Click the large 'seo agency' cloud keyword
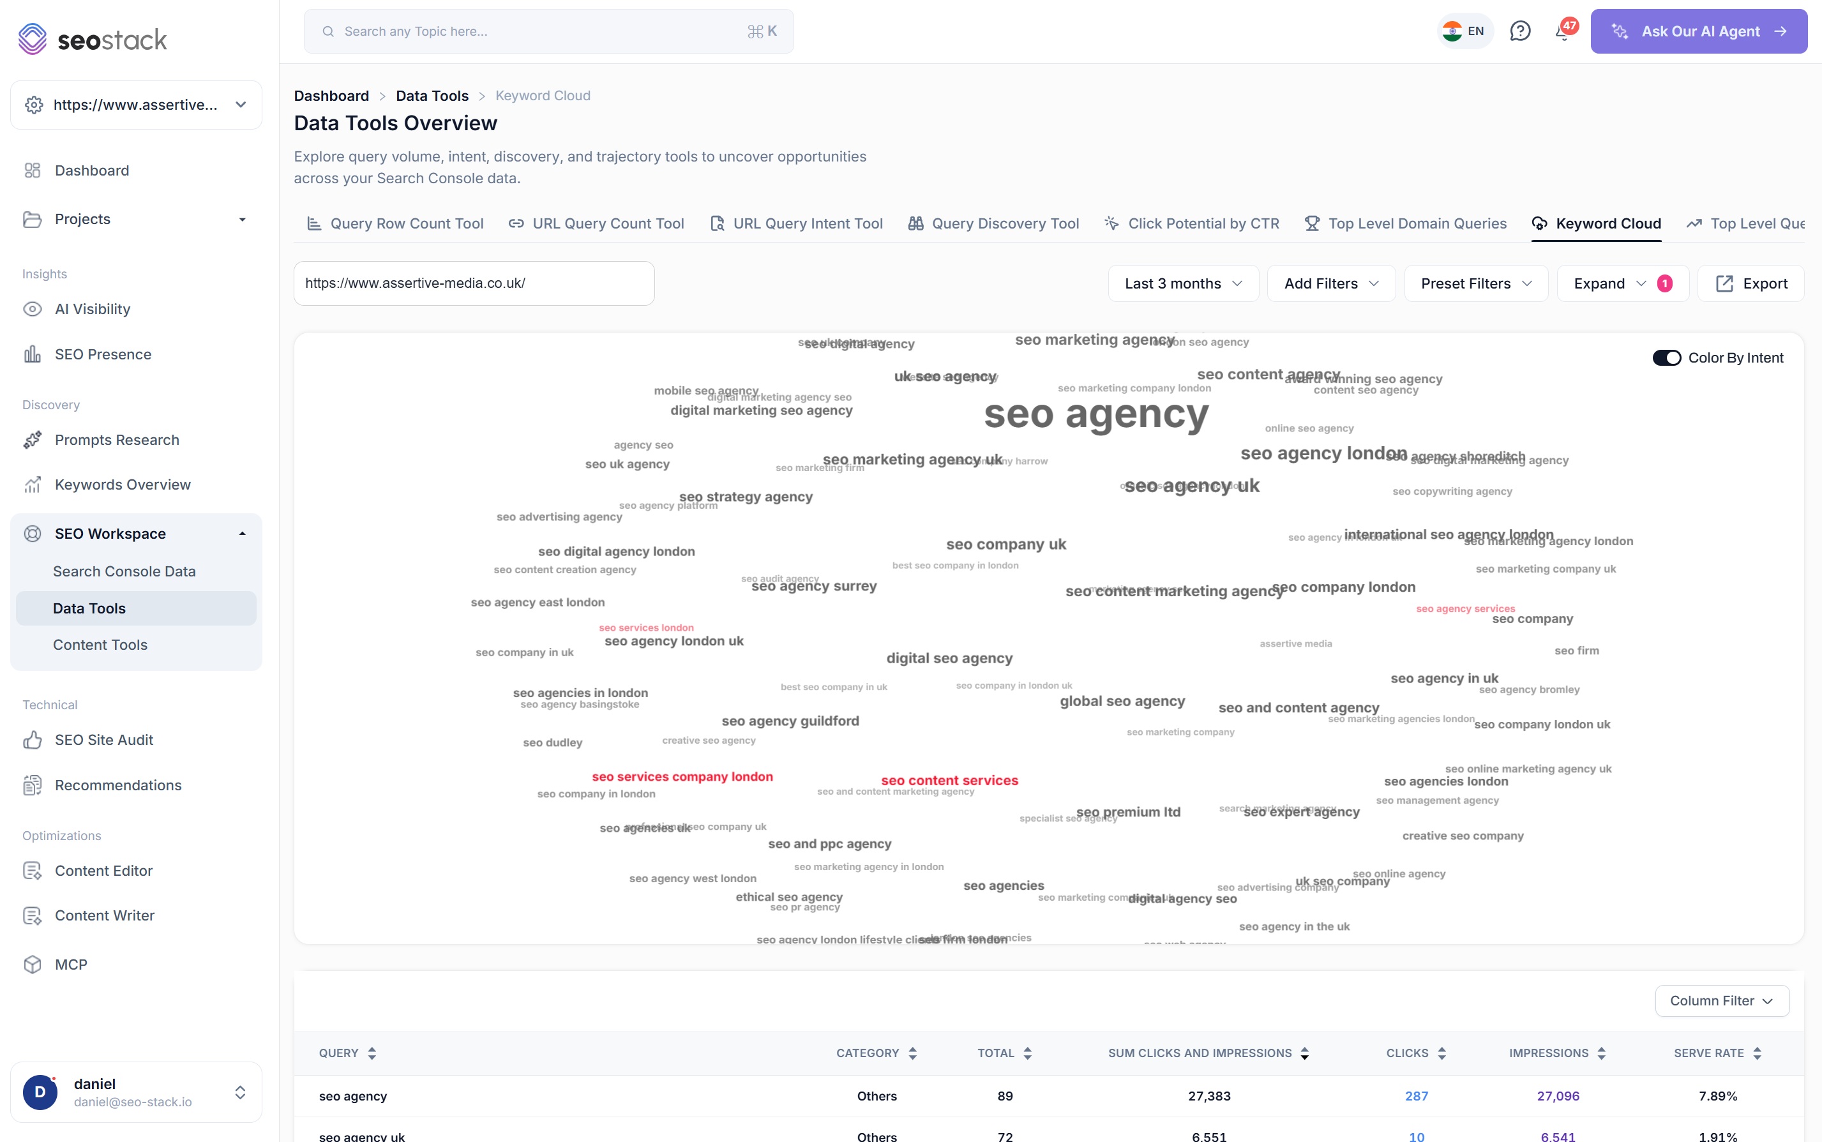 (x=1096, y=414)
